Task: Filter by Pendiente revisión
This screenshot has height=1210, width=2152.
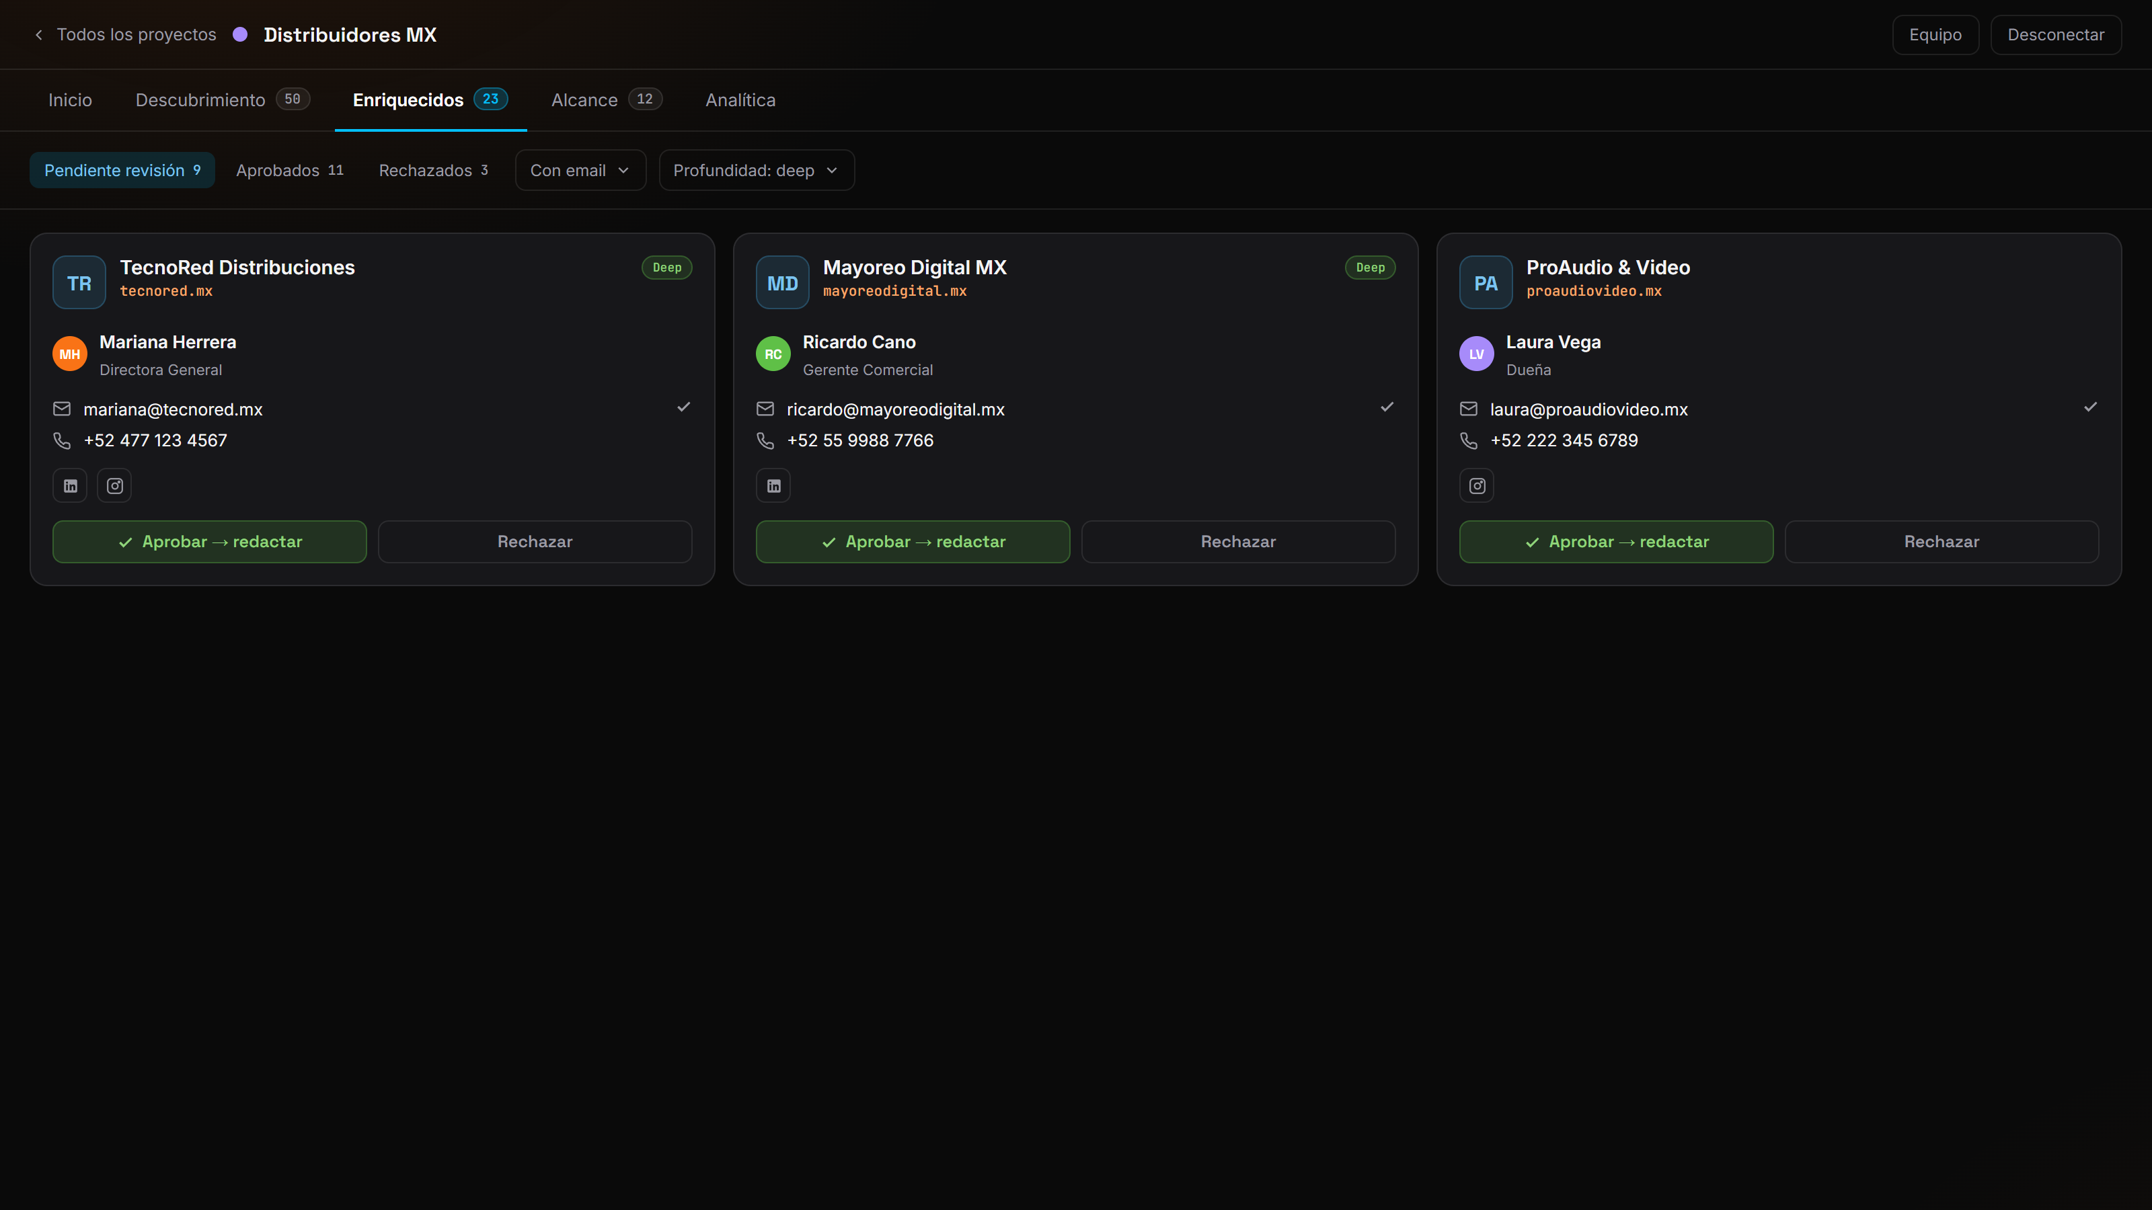Action: [x=123, y=170]
